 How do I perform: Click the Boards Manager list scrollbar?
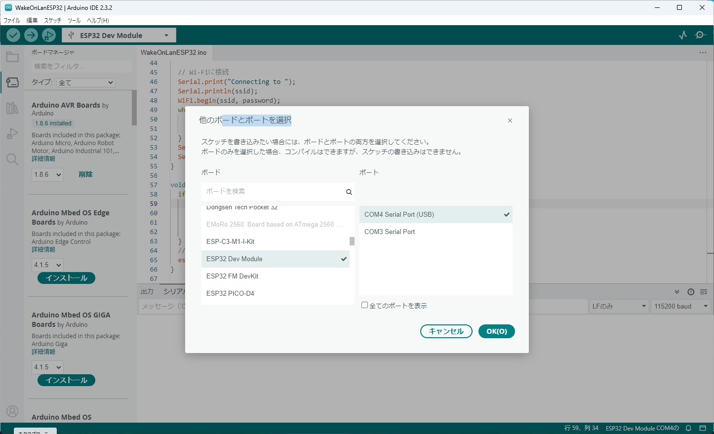click(x=134, y=108)
